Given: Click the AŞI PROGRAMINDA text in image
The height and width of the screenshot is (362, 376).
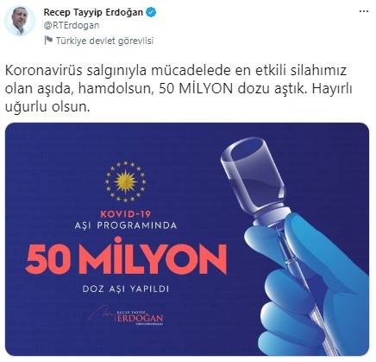Looking at the screenshot, I should pos(126,225).
